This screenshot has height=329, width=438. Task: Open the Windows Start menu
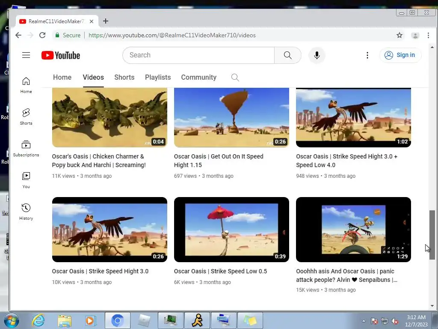click(x=11, y=320)
